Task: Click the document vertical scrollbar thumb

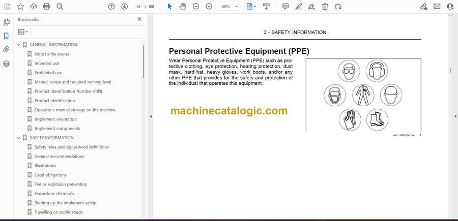Action: click(450, 70)
